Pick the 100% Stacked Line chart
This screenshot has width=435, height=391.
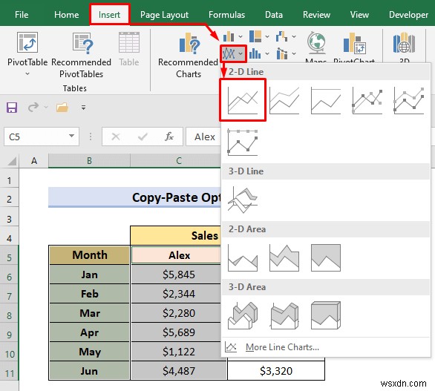click(326, 100)
